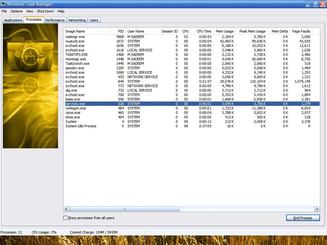This screenshot has height=245, width=327.
Task: Select the winlogon.exe process
Action: click(192, 108)
